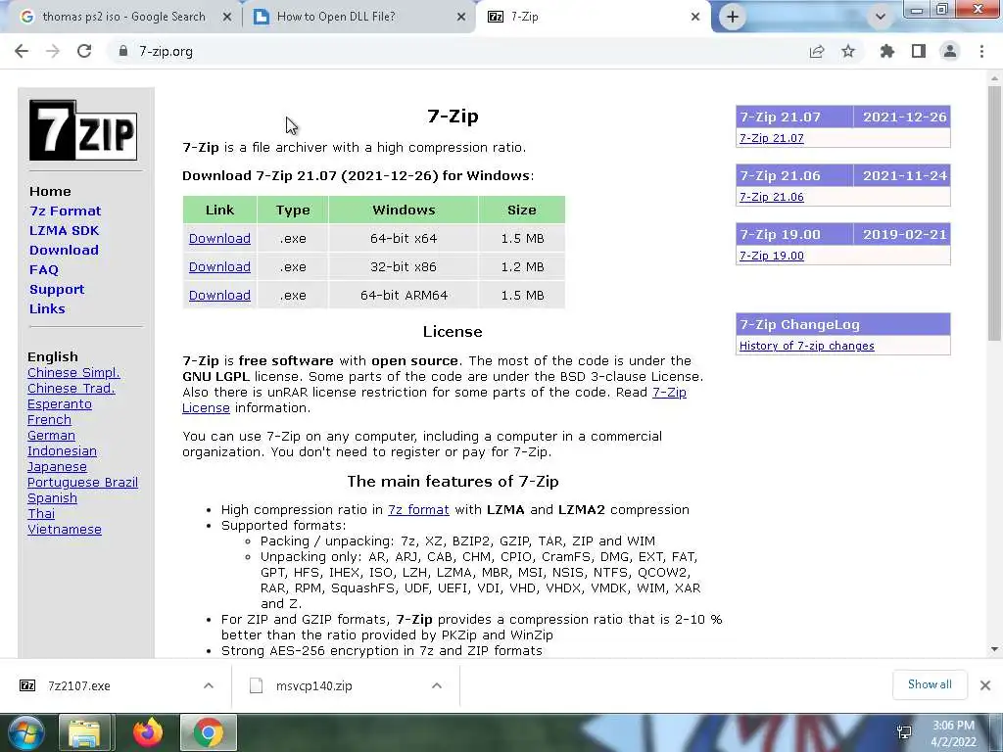Image resolution: width=1003 pixels, height=752 pixels.
Task: Open the Windows Start button
Action: pyautogui.click(x=26, y=732)
